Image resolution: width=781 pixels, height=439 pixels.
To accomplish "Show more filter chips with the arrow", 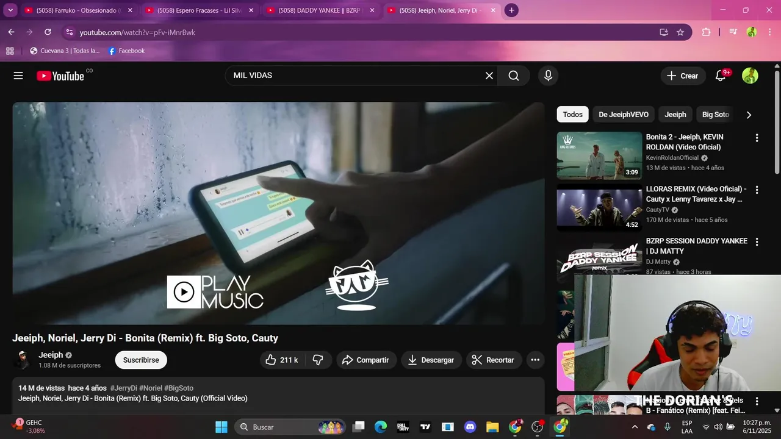I will [749, 115].
